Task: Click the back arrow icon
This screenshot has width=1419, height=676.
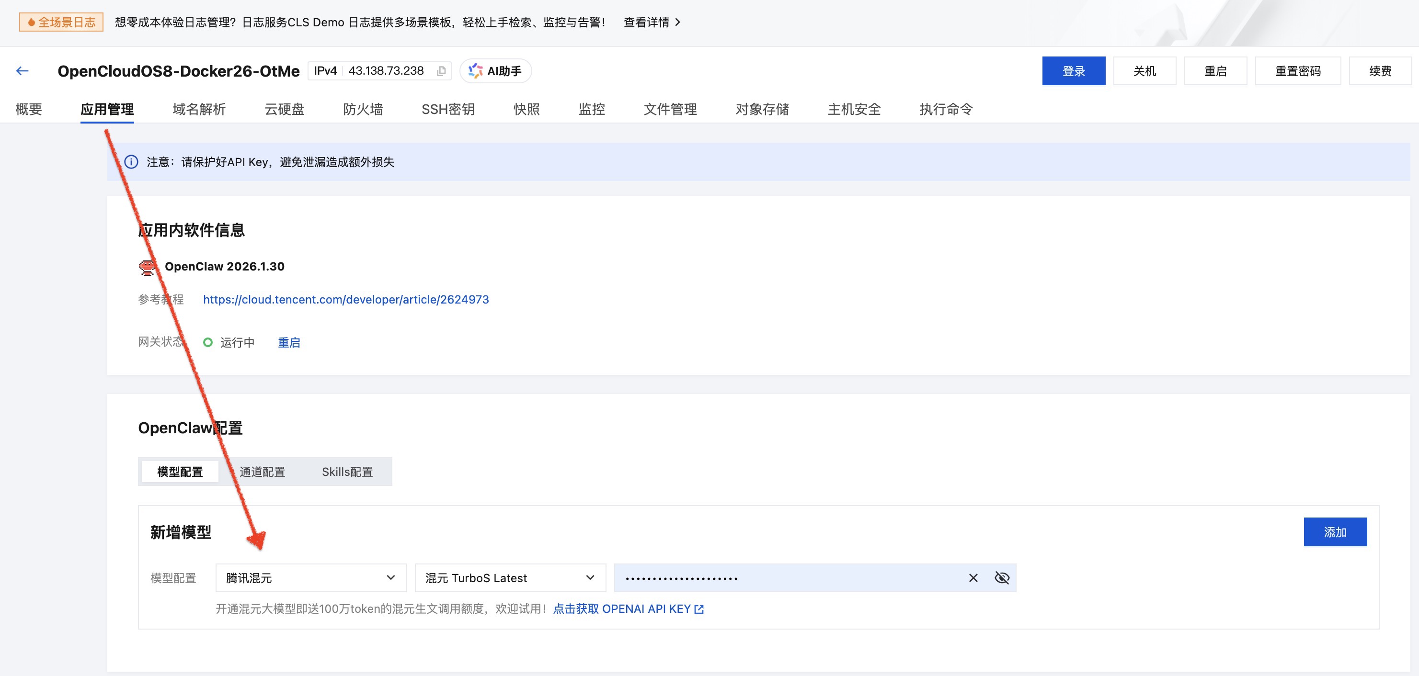Action: pos(22,71)
